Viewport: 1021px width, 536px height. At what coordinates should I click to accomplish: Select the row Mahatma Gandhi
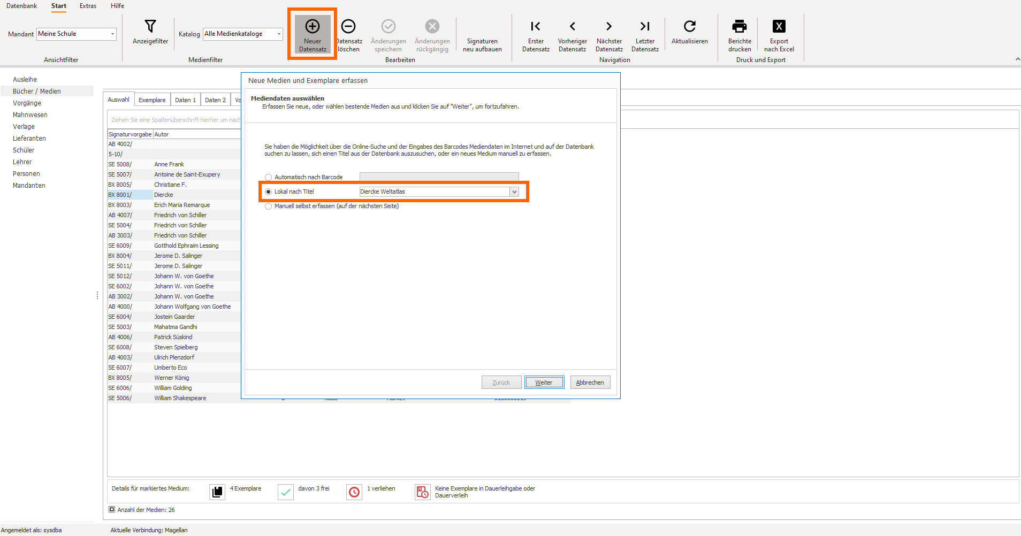pyautogui.click(x=174, y=327)
